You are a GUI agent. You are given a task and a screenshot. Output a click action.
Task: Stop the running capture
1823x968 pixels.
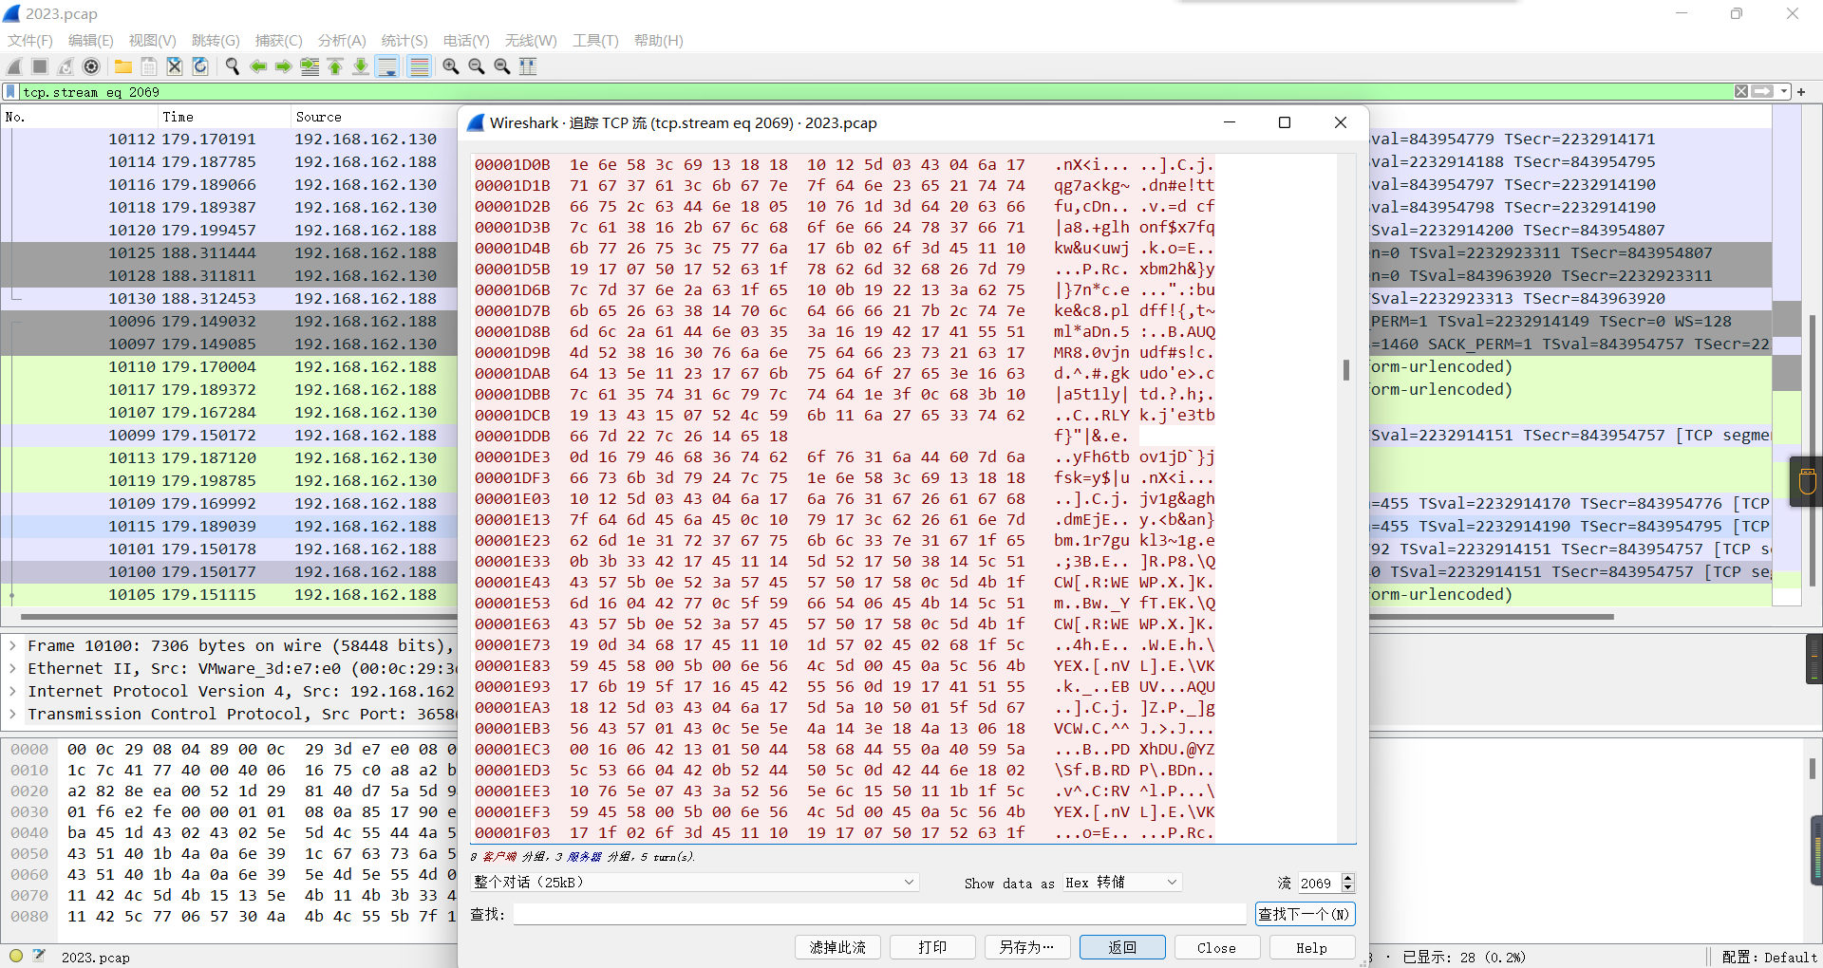(40, 66)
